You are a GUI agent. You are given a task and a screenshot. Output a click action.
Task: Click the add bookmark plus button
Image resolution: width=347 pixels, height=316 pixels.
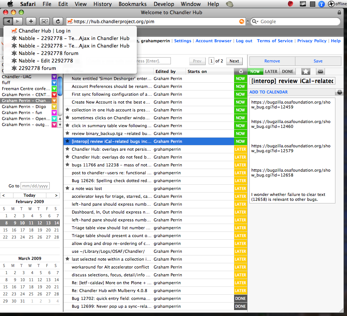(x=31, y=21)
